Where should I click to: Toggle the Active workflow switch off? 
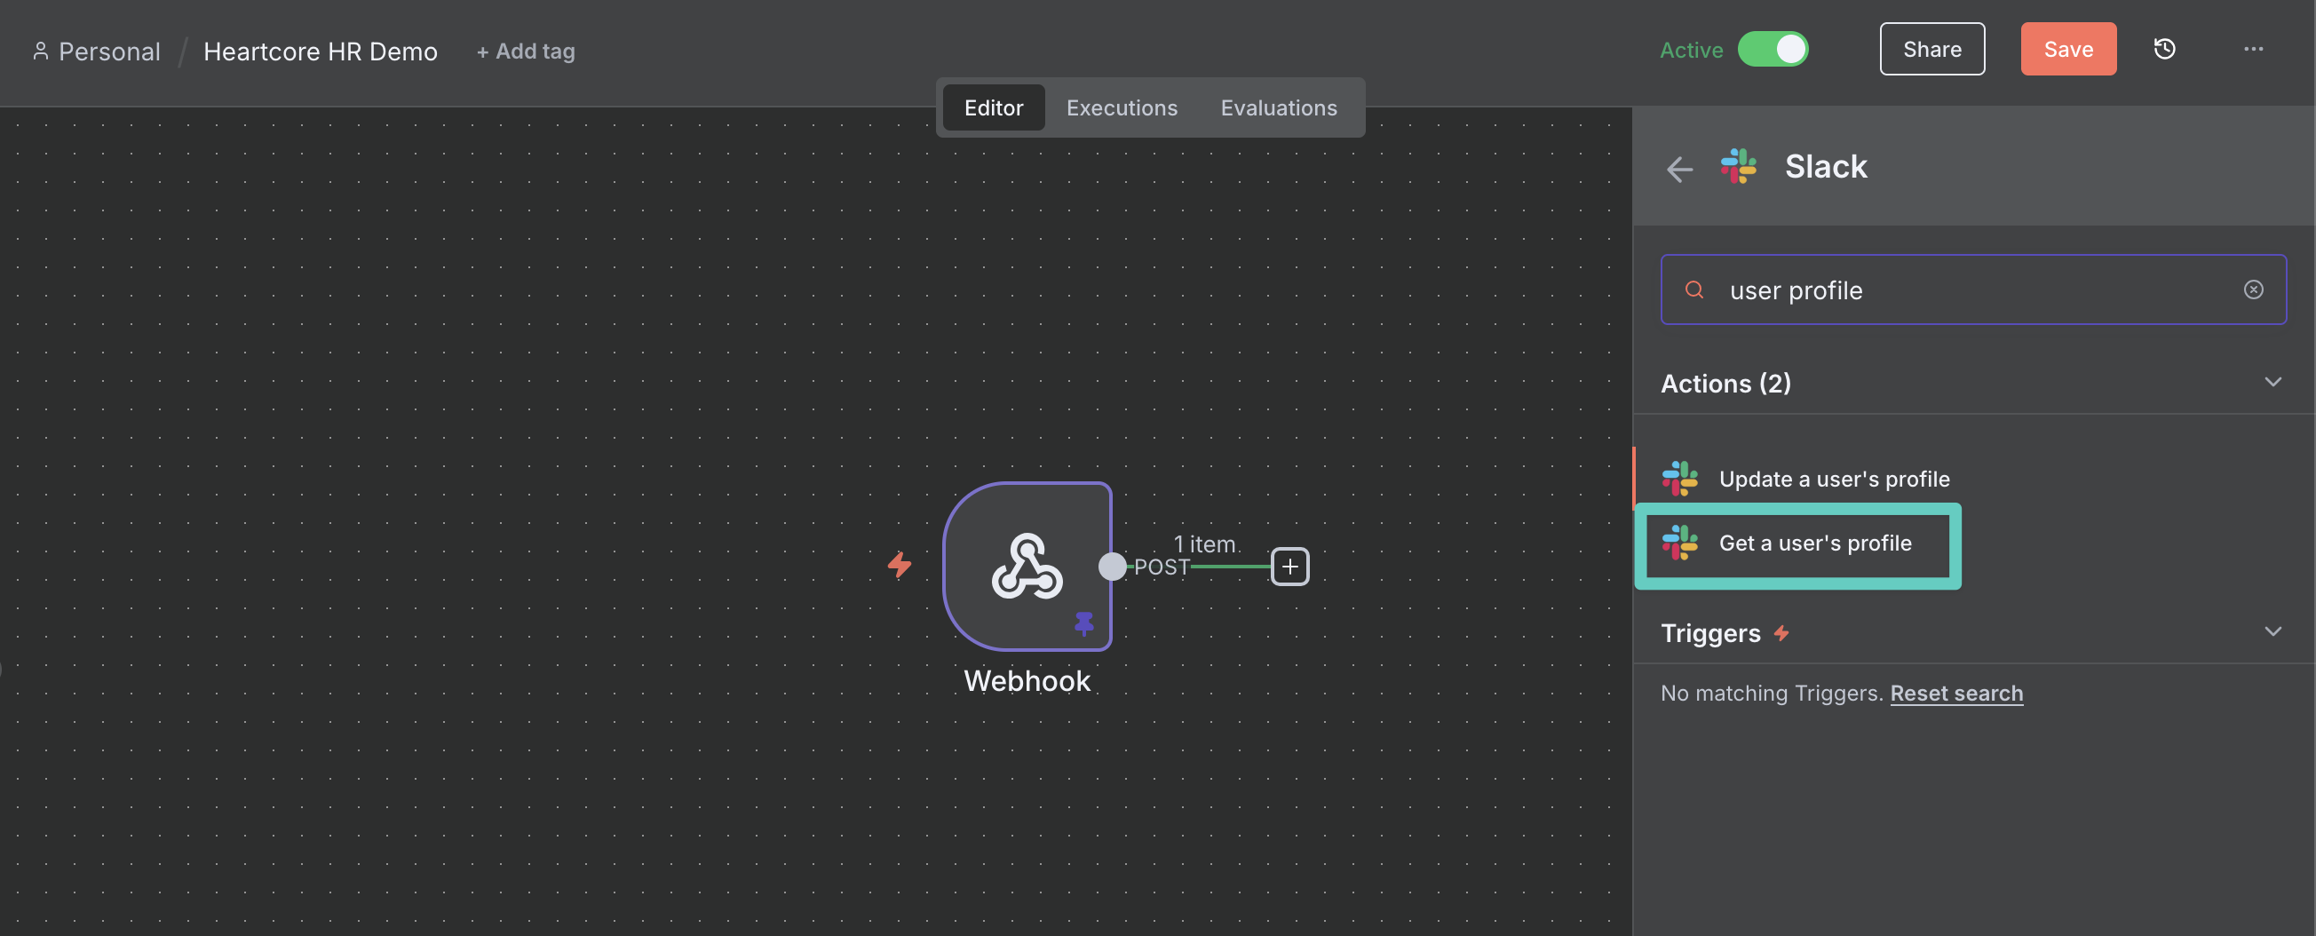point(1772,50)
